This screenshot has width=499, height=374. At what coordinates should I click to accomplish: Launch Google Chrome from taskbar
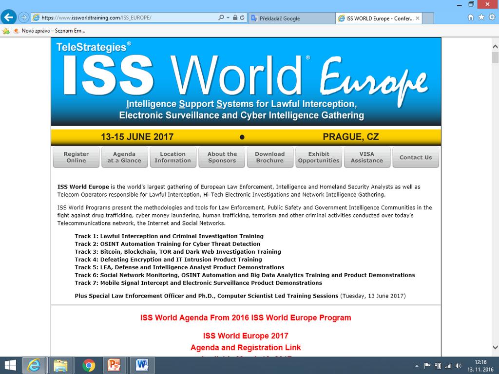click(x=89, y=365)
